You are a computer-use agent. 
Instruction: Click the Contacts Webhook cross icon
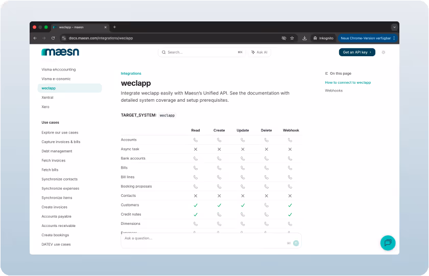click(290, 196)
